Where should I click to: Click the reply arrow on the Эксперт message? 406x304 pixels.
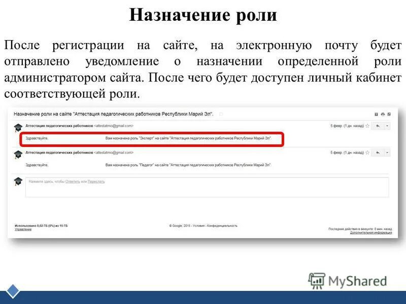(378, 126)
